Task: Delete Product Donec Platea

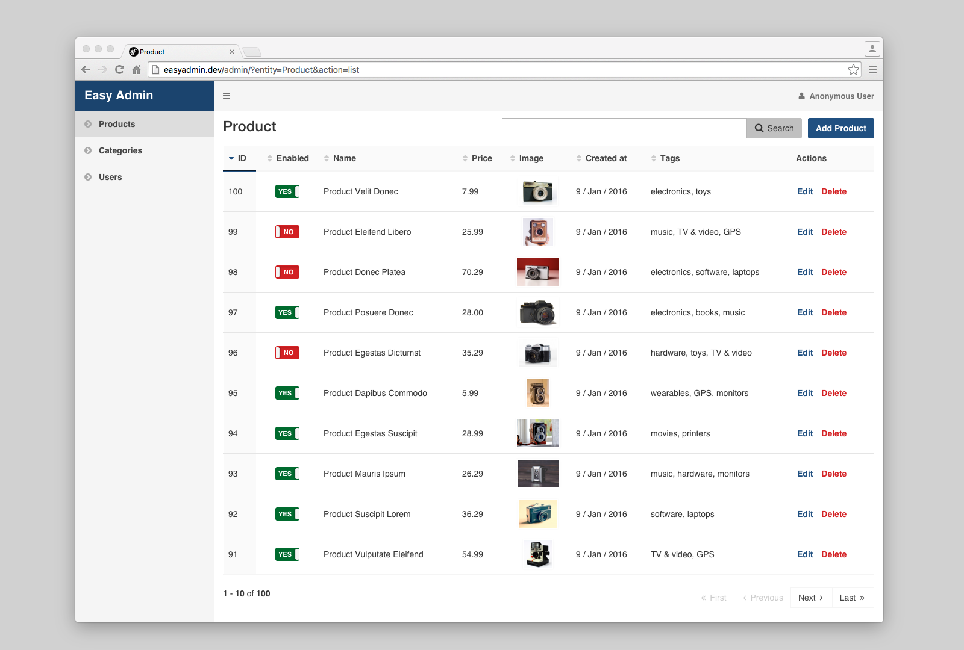Action: [x=834, y=272]
